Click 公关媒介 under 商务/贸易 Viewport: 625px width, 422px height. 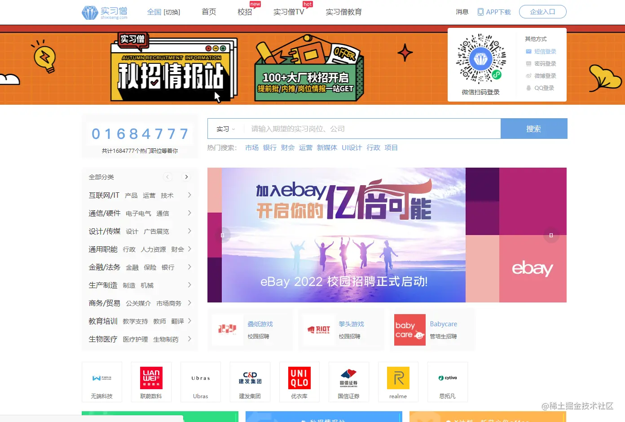pyautogui.click(x=138, y=303)
